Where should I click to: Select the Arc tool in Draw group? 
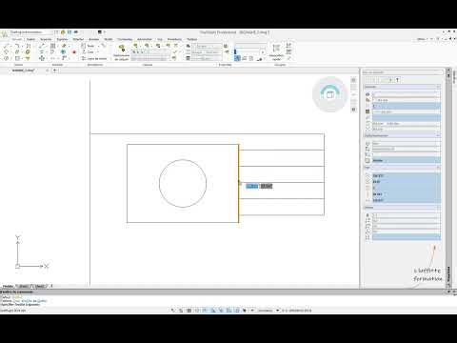point(17,46)
